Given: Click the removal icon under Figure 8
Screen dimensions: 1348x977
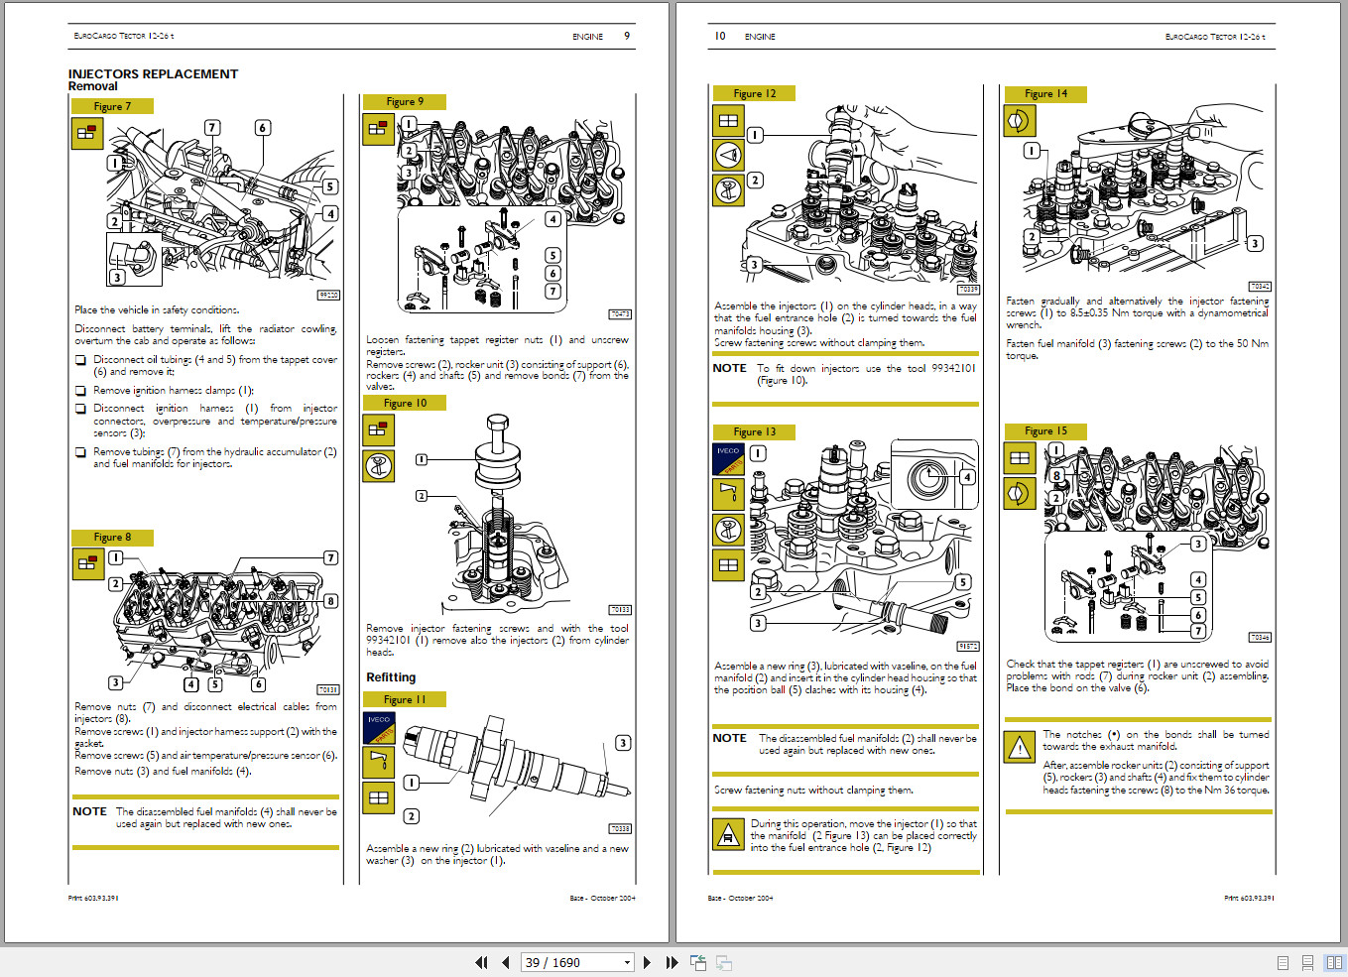Looking at the screenshot, I should (x=87, y=563).
